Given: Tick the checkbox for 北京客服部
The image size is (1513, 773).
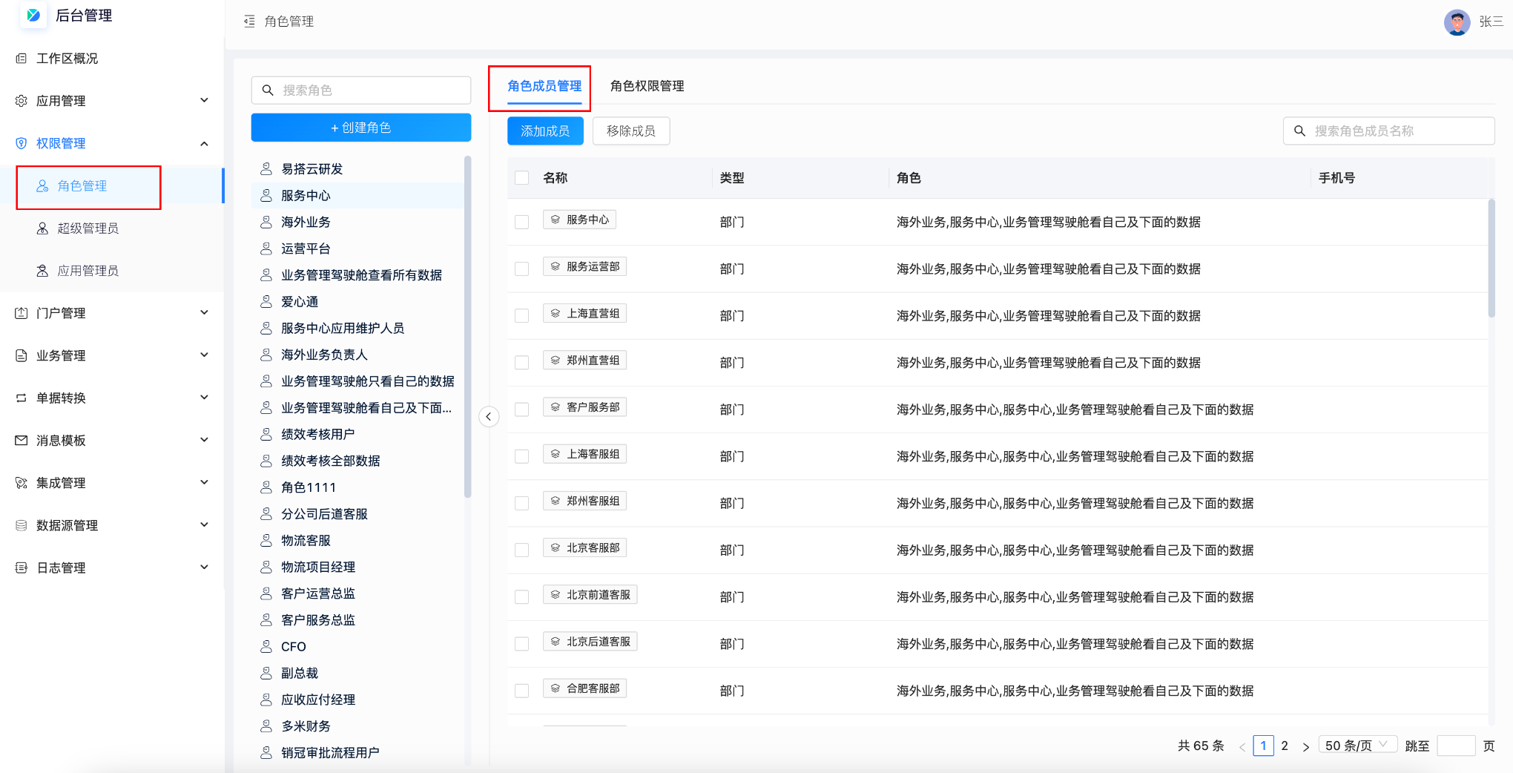Looking at the screenshot, I should coord(522,550).
